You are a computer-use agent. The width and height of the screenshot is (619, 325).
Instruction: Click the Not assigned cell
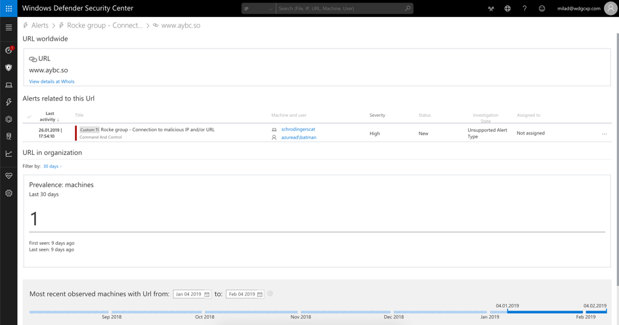[x=530, y=133]
